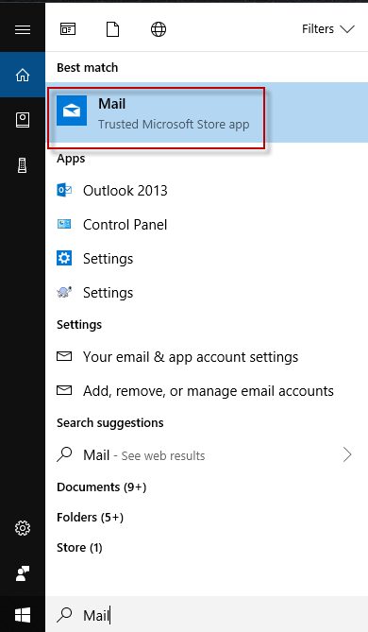The height and width of the screenshot is (632, 368).
Task: Select Mail - See web results suggestion
Action: point(207,455)
